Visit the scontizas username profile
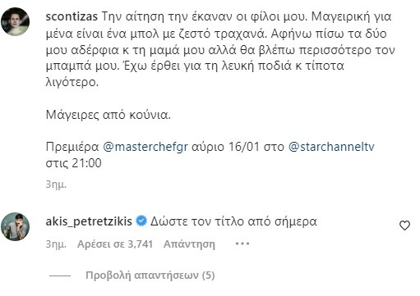Screen dimensions: 420x296 click(72, 16)
